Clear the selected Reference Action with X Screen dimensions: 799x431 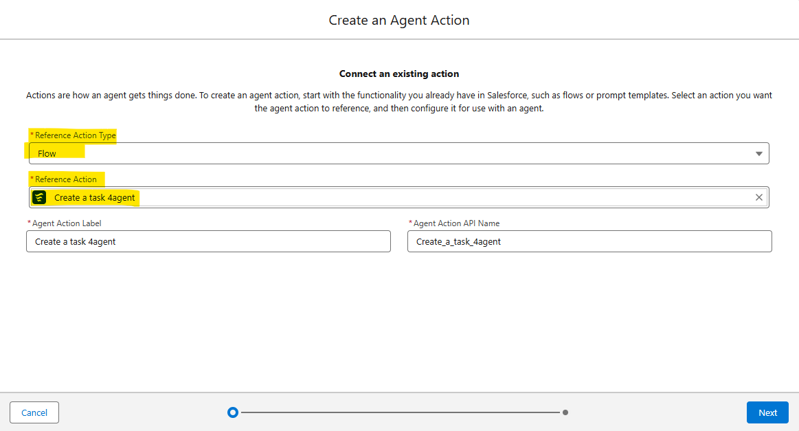[x=758, y=197]
